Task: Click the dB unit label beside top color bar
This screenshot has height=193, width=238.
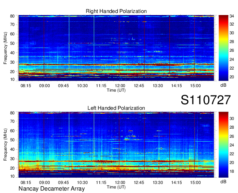Action: pyautogui.click(x=223, y=85)
